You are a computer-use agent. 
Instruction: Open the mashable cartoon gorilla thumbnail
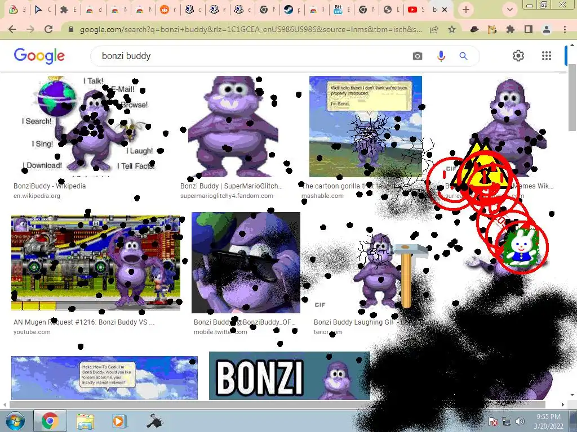tap(365, 127)
